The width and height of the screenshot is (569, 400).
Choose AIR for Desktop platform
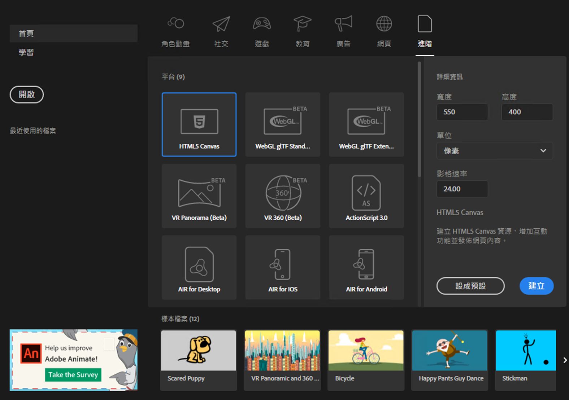(199, 267)
